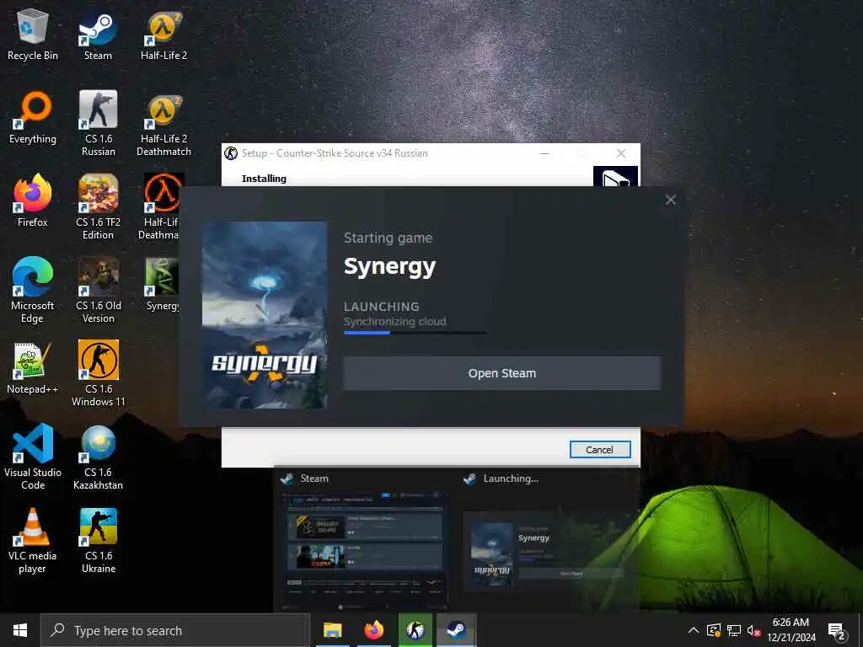Click the Synchronizing cloud progress bar
The image size is (863, 647).
tap(415, 332)
